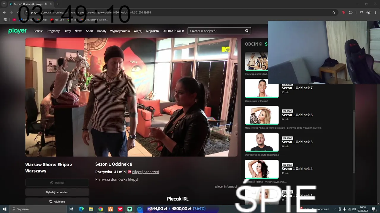Open the Seriale menu

pos(38,31)
